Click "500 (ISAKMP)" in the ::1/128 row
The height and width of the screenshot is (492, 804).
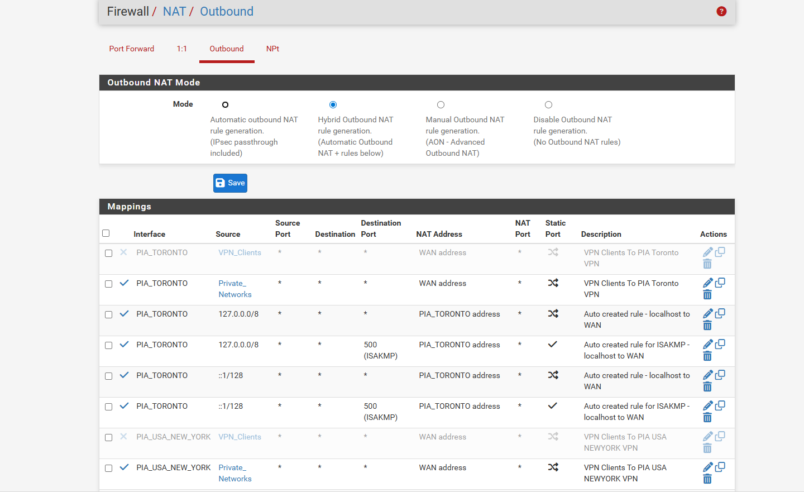click(380, 412)
